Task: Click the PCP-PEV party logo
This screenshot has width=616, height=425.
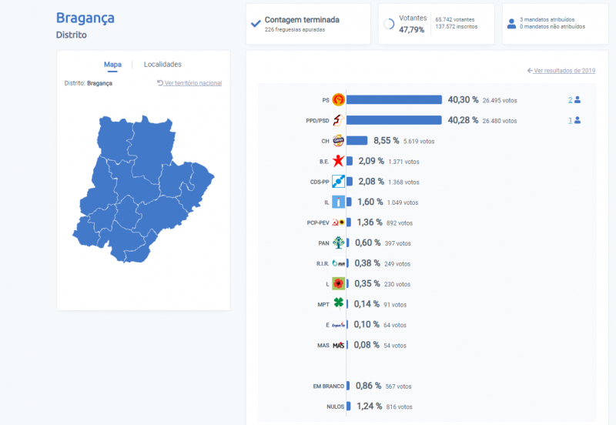Action: pos(338,223)
